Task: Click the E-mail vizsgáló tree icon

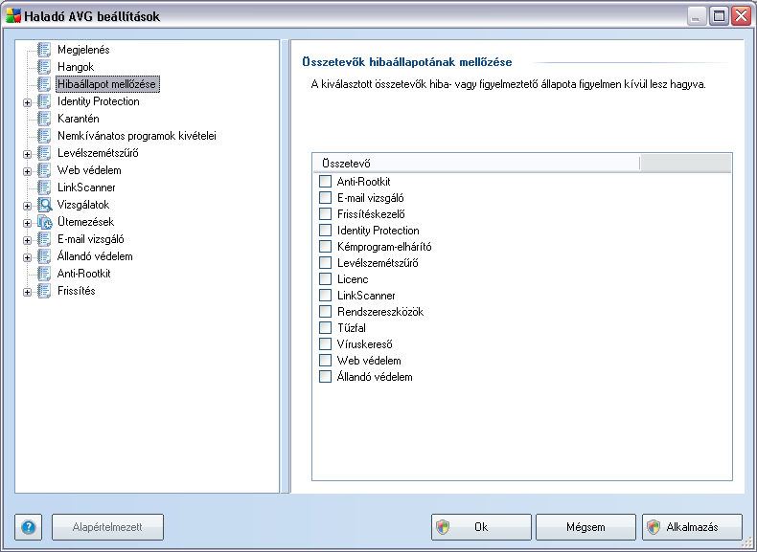Action: [x=44, y=239]
